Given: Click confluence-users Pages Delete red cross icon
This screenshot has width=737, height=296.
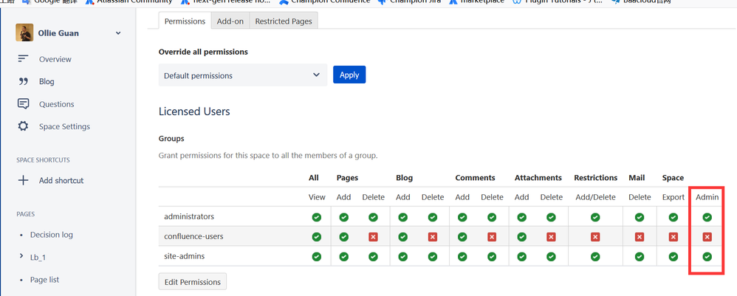Looking at the screenshot, I should point(373,237).
